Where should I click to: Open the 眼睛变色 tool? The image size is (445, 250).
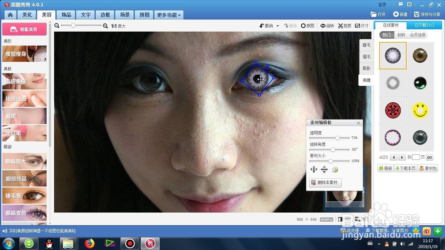[x=24, y=213]
